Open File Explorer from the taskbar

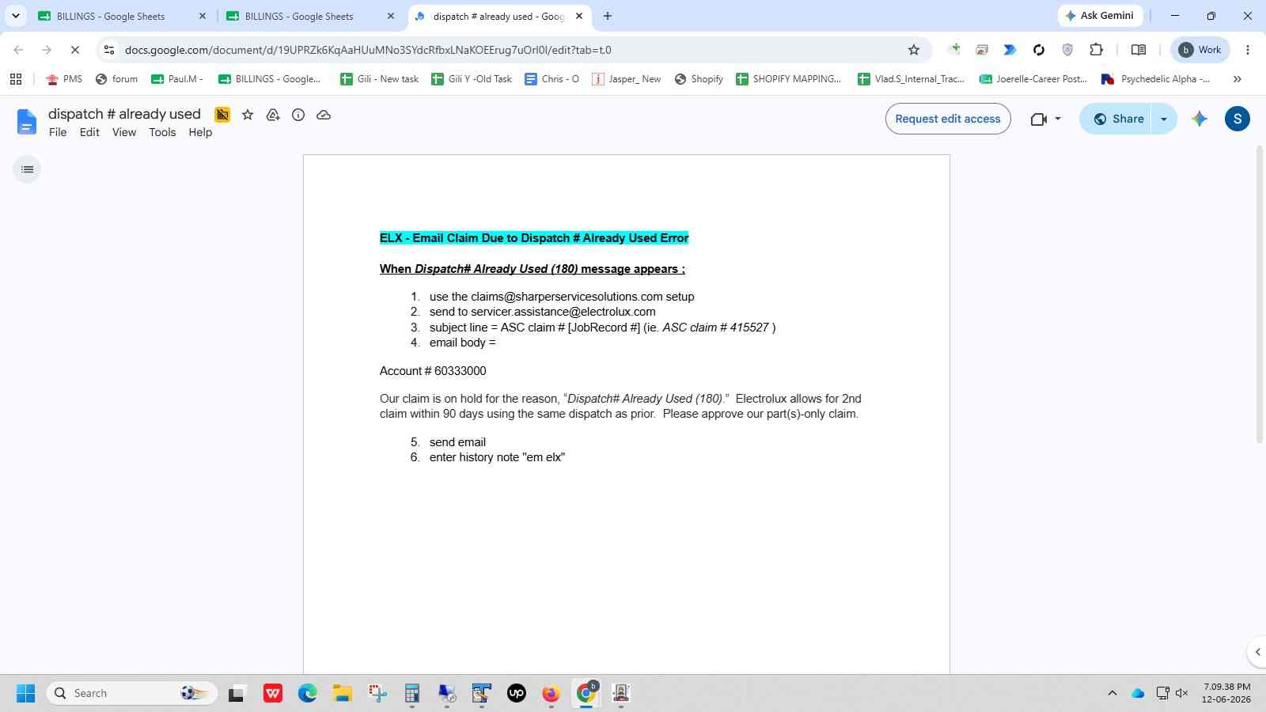[342, 693]
